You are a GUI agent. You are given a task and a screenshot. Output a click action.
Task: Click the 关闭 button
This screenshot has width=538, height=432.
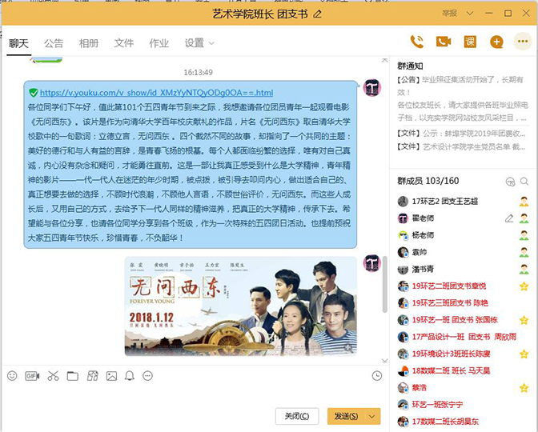click(297, 416)
